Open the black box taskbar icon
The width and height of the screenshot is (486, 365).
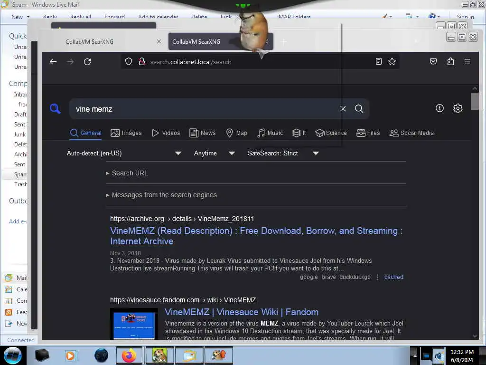point(42,355)
